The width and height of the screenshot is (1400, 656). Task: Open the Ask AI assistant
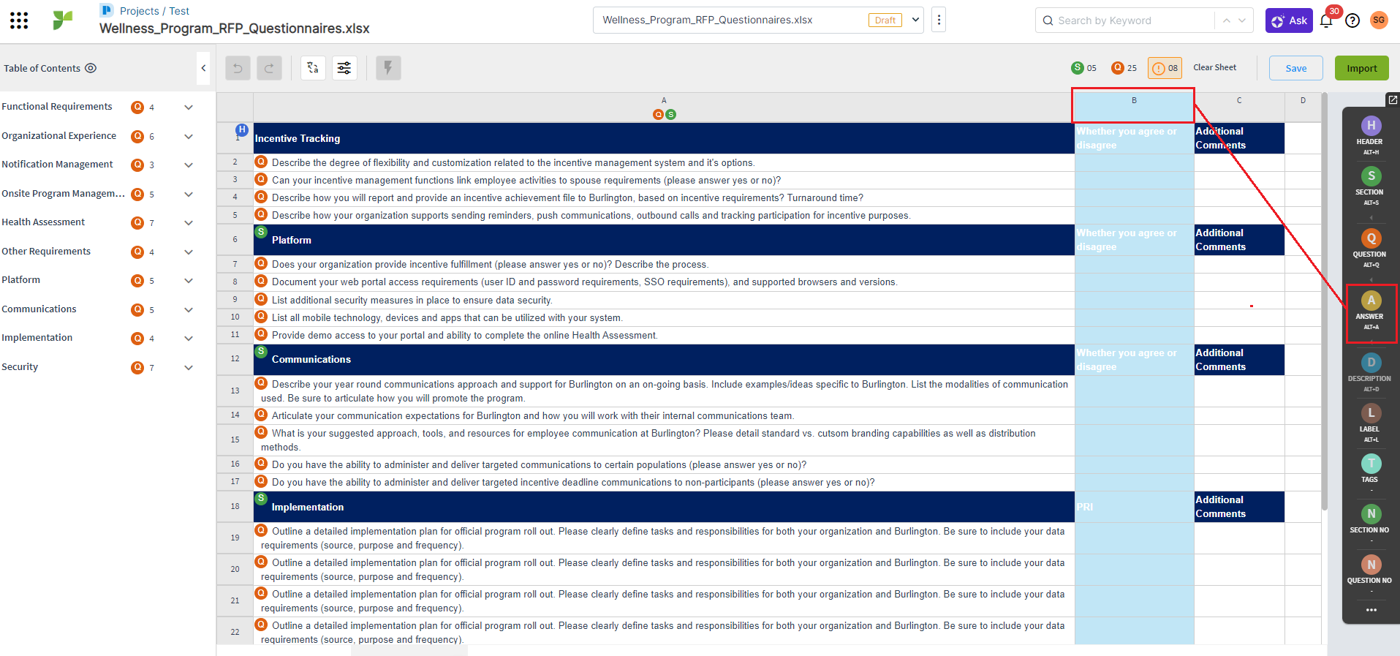click(1289, 20)
